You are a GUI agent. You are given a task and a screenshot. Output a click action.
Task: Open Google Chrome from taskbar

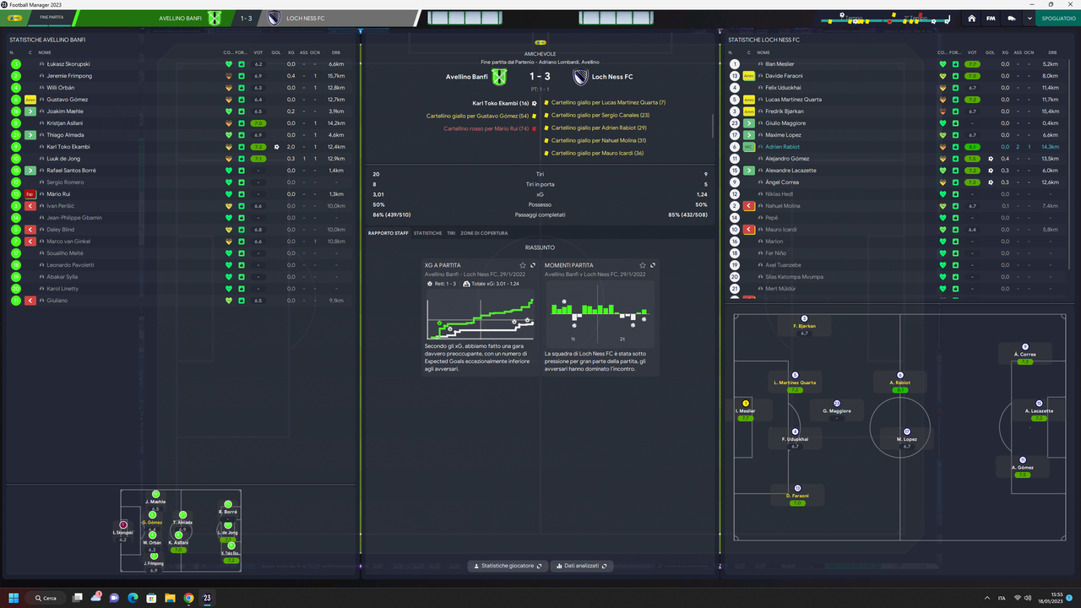(188, 598)
